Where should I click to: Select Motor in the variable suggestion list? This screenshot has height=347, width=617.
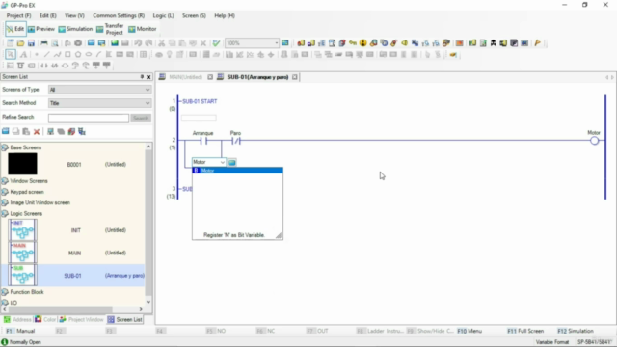tap(237, 171)
